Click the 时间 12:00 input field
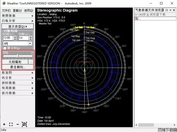Image resolution: width=177 pixels, height=132 pixels. coord(7,38)
